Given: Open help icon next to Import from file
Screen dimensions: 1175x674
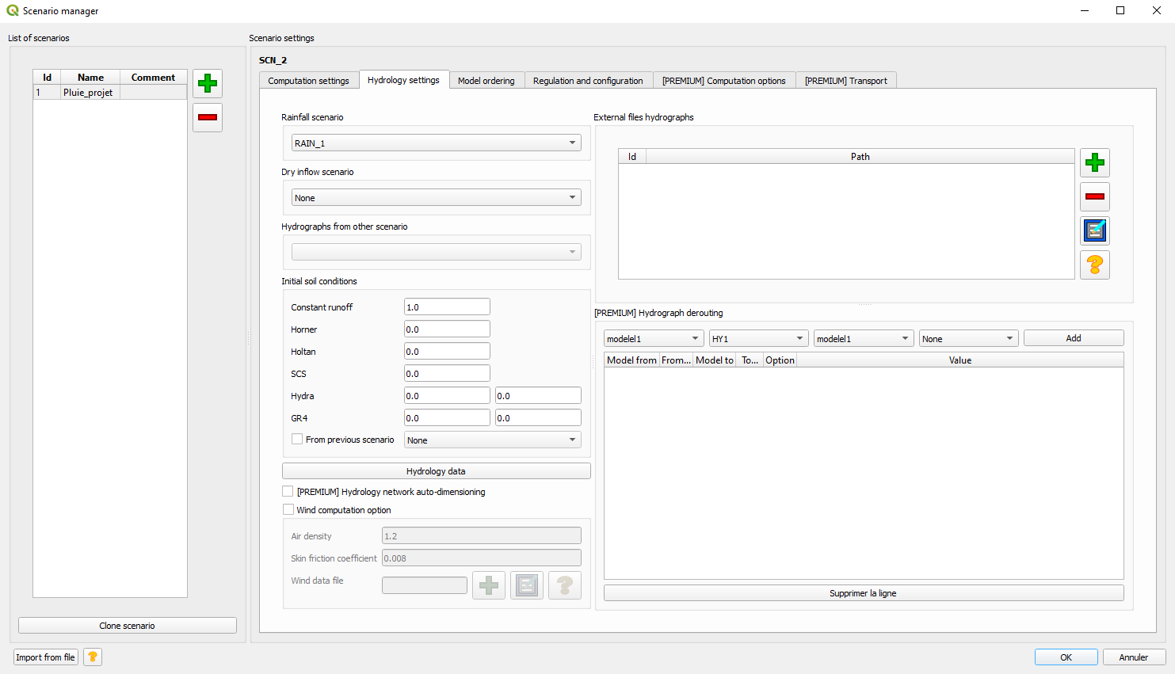Looking at the screenshot, I should (x=93, y=657).
